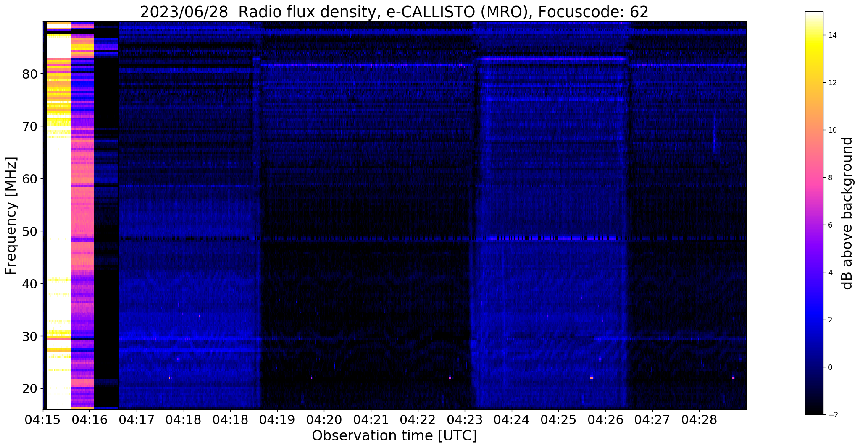Click the 04:28 time tick label

point(699,419)
